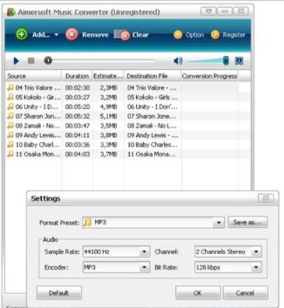The width and height of the screenshot is (284, 308).
Task: Click the snapshot icon beside volume
Action: pyautogui.click(x=239, y=61)
